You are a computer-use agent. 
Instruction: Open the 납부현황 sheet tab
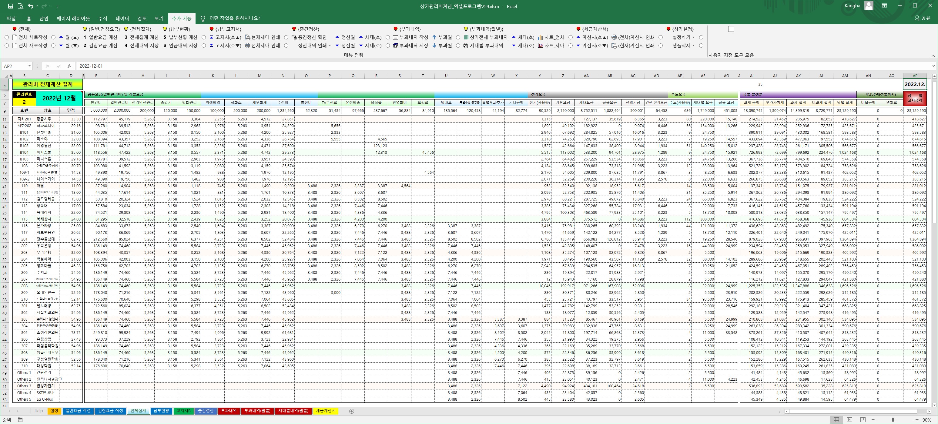(x=161, y=411)
